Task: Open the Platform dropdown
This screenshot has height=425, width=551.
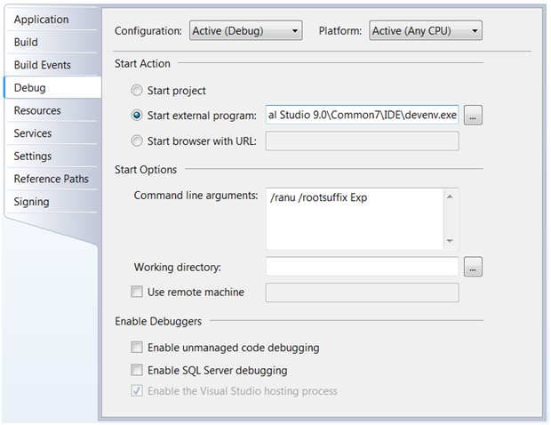Action: pyautogui.click(x=426, y=30)
